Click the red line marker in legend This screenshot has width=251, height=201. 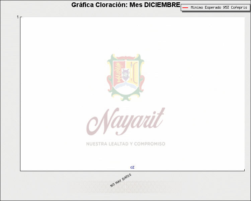coord(185,7)
